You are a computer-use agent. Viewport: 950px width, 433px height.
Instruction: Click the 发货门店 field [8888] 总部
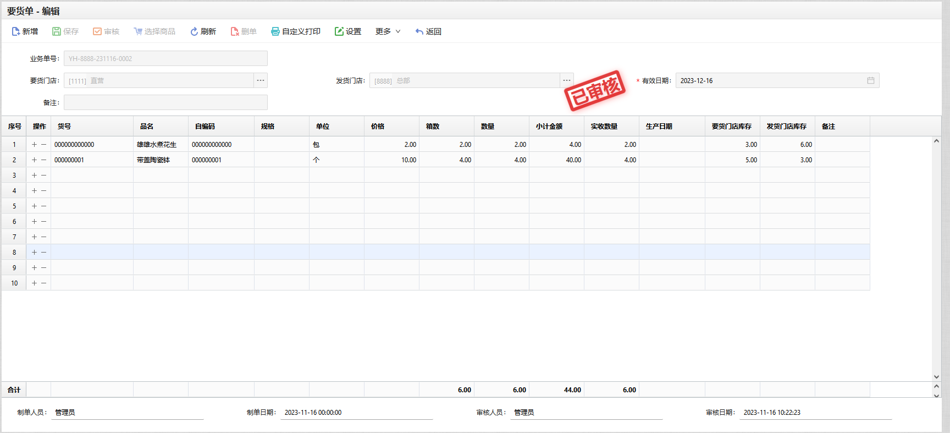click(x=465, y=80)
